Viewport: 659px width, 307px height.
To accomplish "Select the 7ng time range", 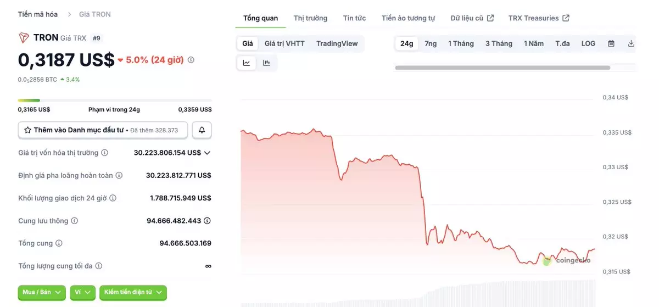I will (x=431, y=44).
